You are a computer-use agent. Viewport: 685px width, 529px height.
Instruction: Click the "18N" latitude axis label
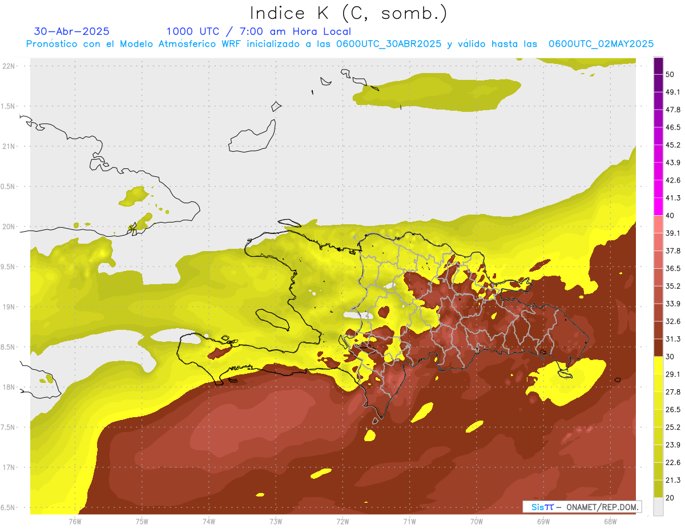[9, 387]
